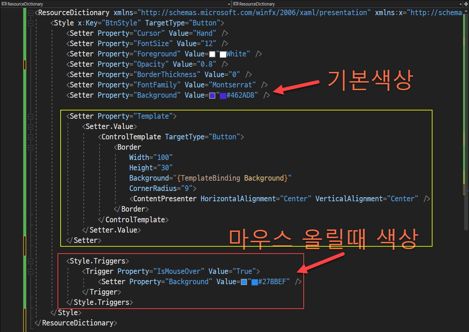Click the blue #278BEF trigger color swatch
469x332 pixels.
(244, 281)
